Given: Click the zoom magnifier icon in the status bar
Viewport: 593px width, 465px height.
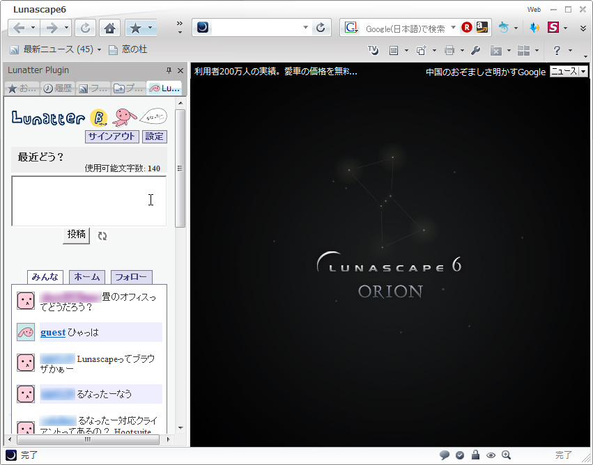Looking at the screenshot, I should pyautogui.click(x=506, y=455).
